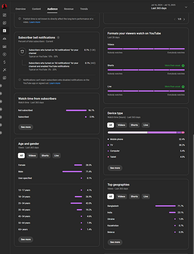Open the Copyright icon in sidebar
Viewport: 194px width, 254px height.
[x=5, y=54]
